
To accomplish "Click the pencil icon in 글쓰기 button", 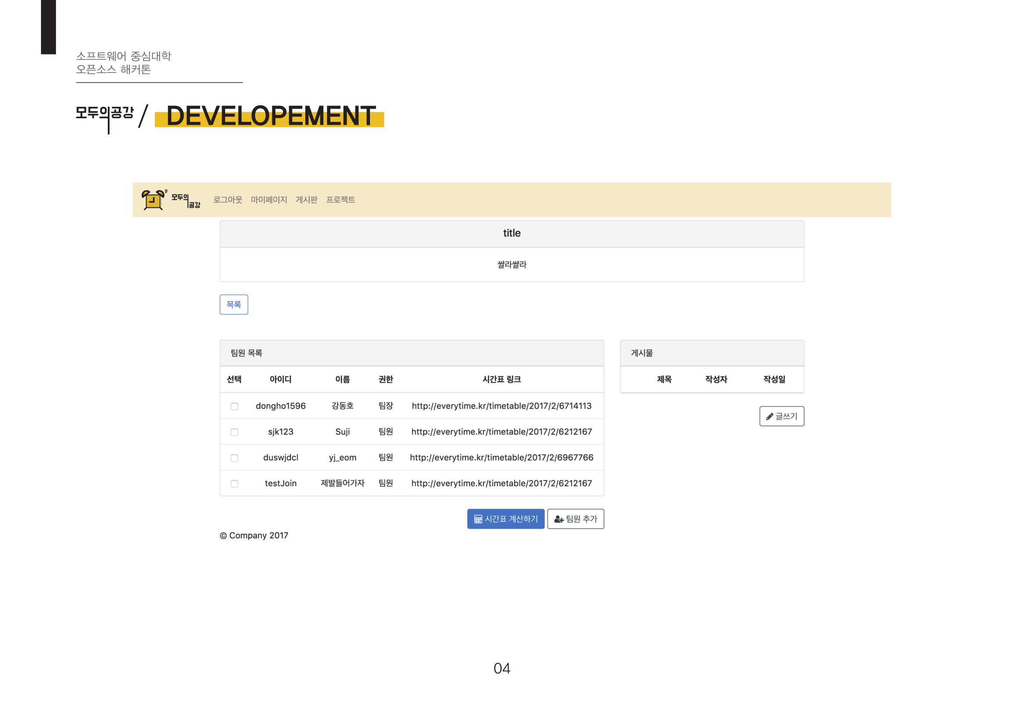I will (x=769, y=417).
